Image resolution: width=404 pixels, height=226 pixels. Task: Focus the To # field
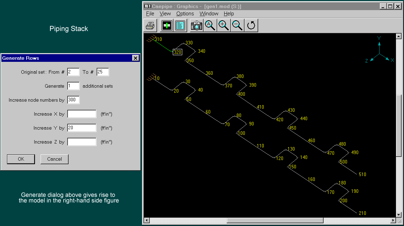[103, 72]
